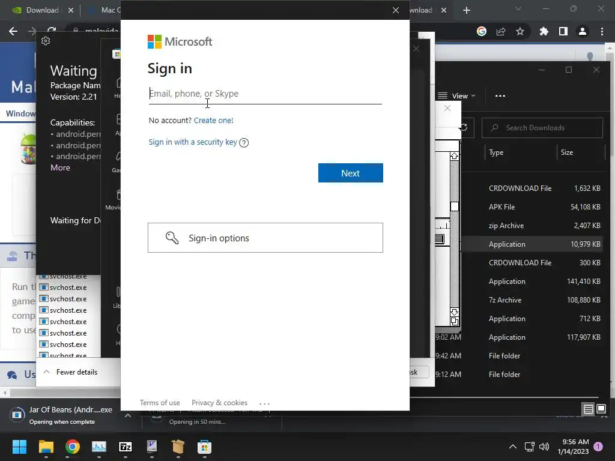Switch Explorer to large icons view
This screenshot has width=615, height=461.
[x=601, y=409]
